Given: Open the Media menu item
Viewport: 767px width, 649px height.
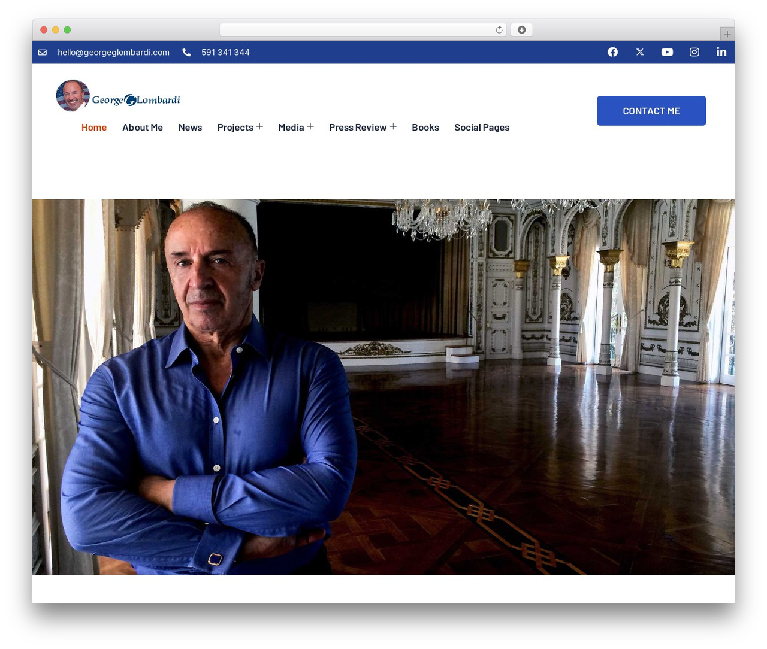Looking at the screenshot, I should (291, 128).
